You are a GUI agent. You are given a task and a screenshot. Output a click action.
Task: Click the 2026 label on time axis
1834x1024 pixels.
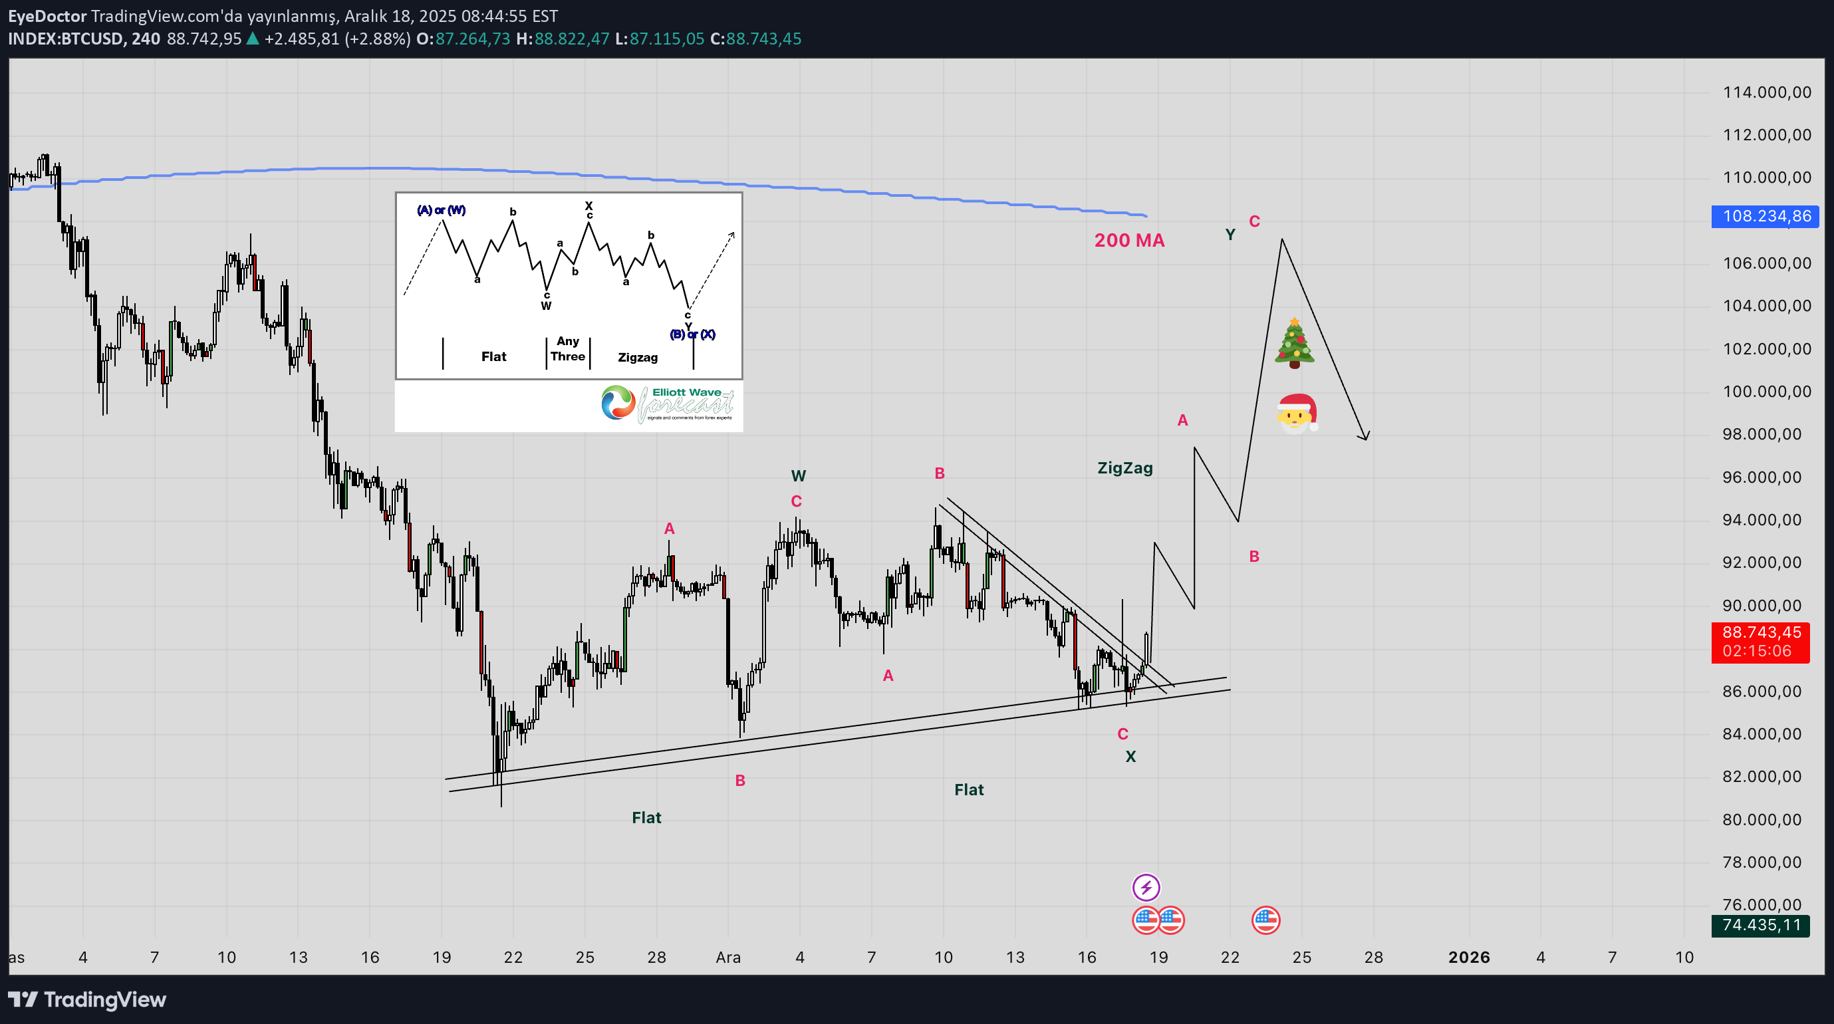point(1468,957)
